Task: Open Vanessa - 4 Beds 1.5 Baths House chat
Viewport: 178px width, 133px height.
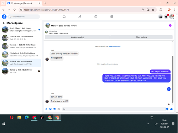Action: click(21, 46)
